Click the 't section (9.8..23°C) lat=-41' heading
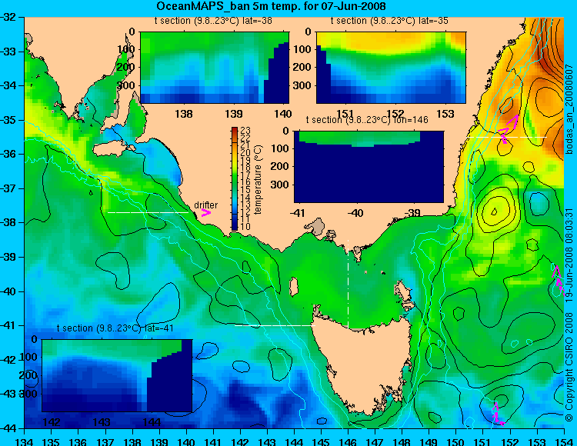This screenshot has height=446, width=577. pyautogui.click(x=115, y=328)
